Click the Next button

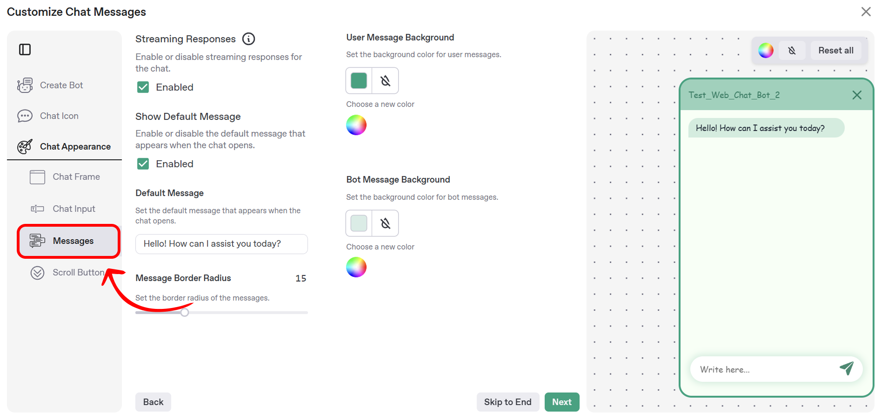click(x=562, y=402)
